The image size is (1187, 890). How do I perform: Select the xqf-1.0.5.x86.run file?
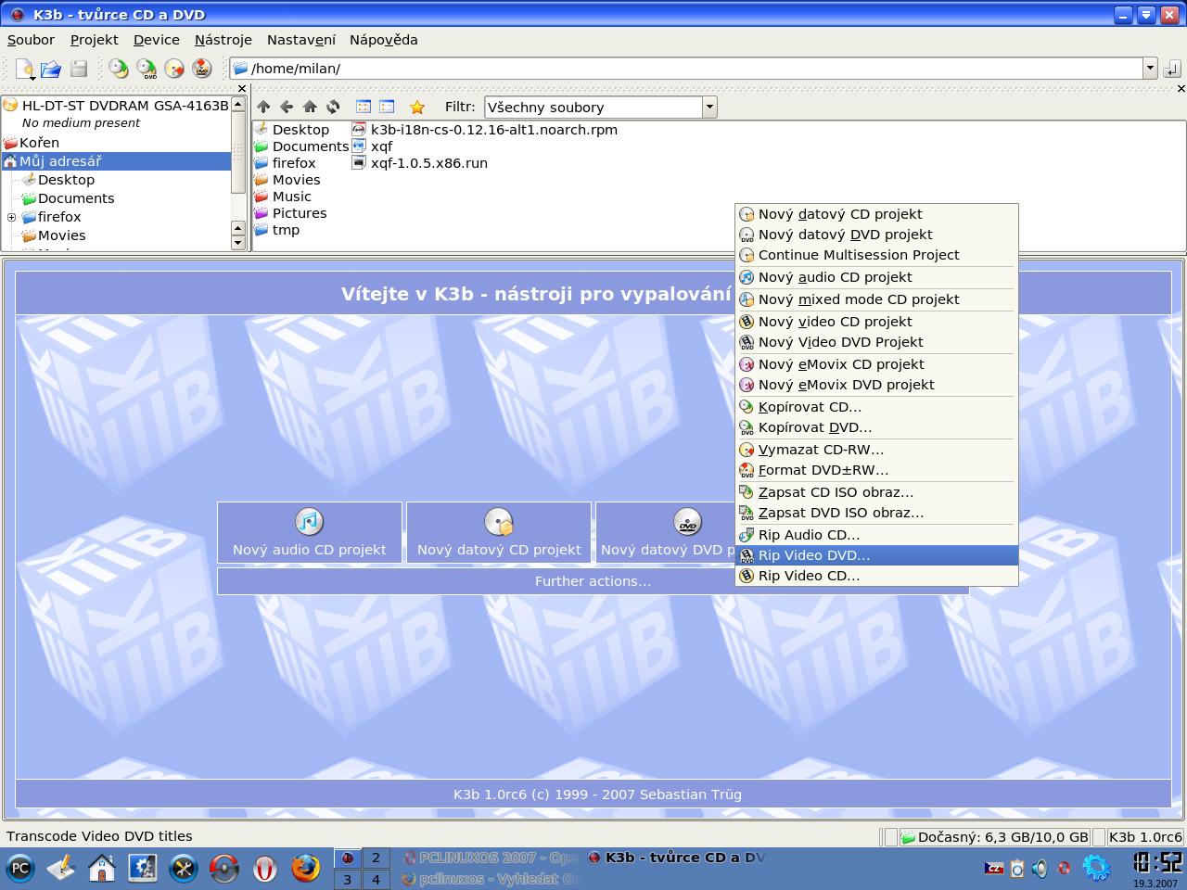click(429, 163)
